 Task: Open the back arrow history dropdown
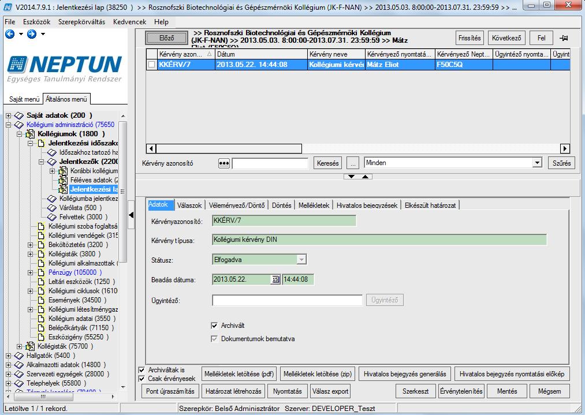coord(21,34)
